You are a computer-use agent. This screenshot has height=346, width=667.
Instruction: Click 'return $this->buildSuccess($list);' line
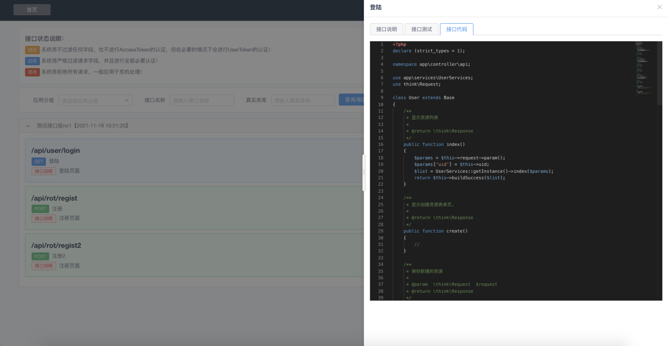point(460,177)
